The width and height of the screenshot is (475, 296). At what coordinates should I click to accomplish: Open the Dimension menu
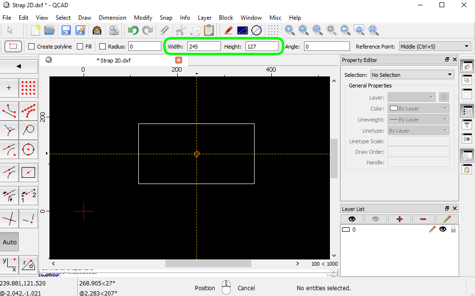[x=112, y=18]
